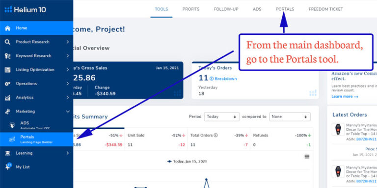Click the Jan 15, 2021 date label
Screen dimensions: 377x188
pos(167,68)
